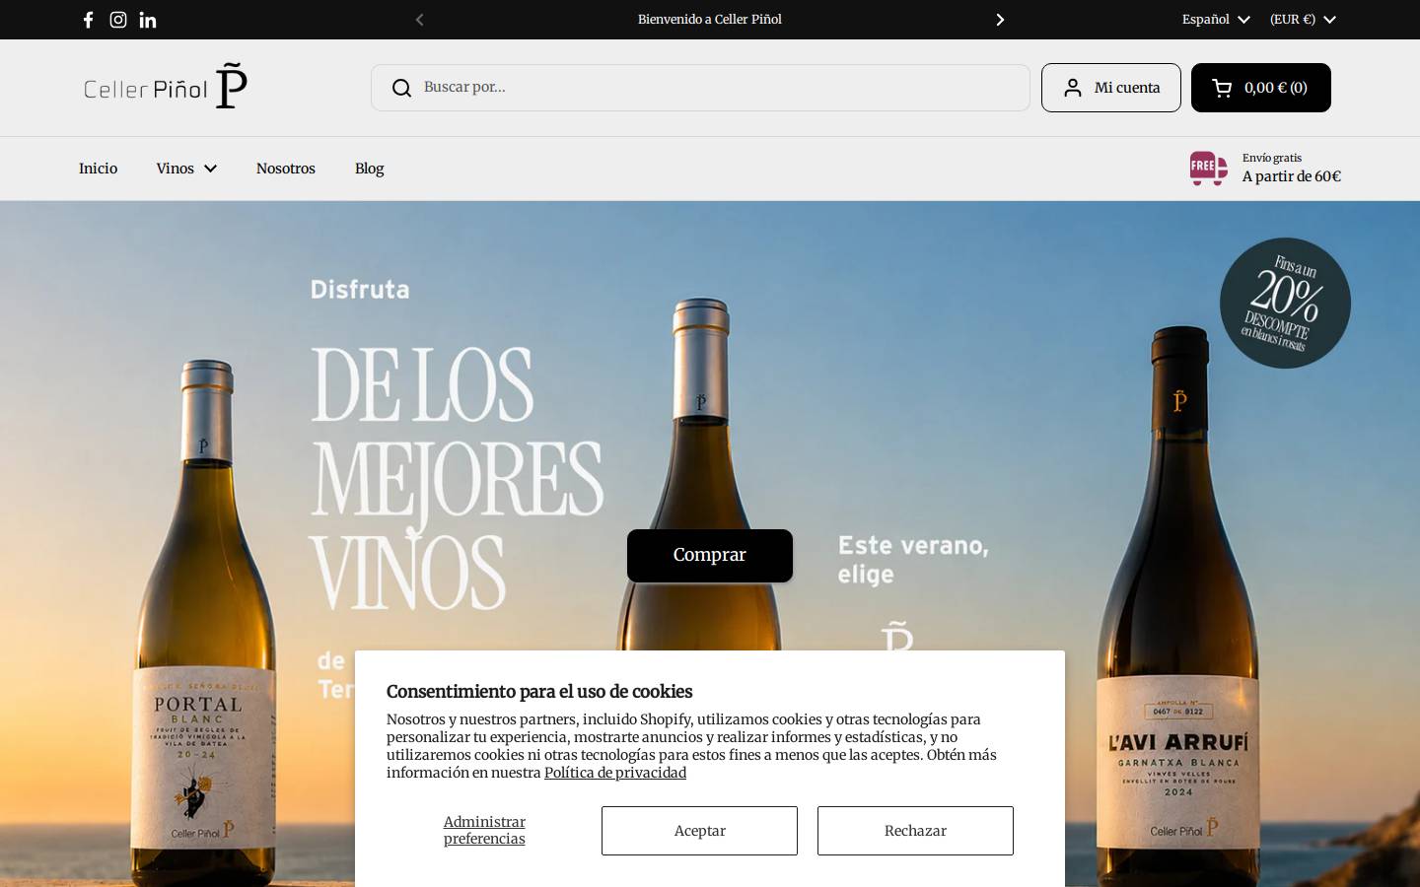Reject cookies with Rechazar button
The height and width of the screenshot is (887, 1420).
point(915,831)
